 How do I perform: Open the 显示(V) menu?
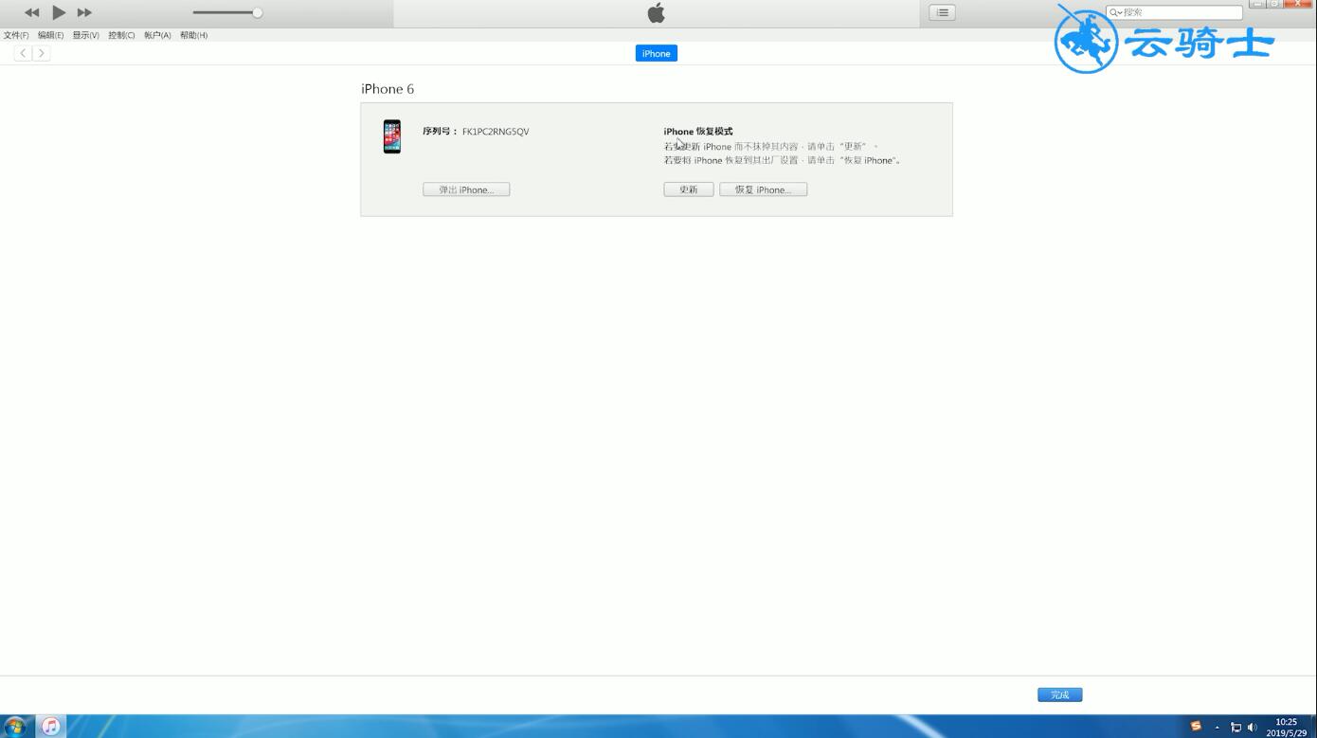85,35
